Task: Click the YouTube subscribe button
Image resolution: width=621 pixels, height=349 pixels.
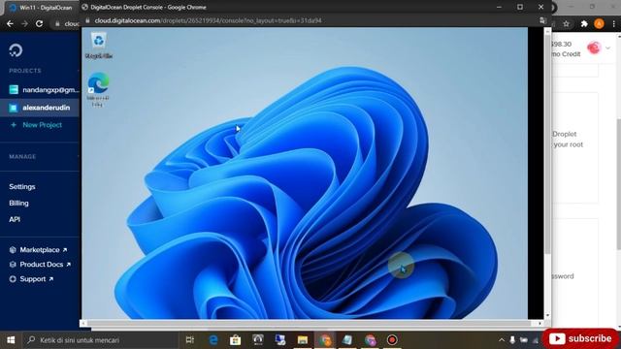Action: point(580,338)
